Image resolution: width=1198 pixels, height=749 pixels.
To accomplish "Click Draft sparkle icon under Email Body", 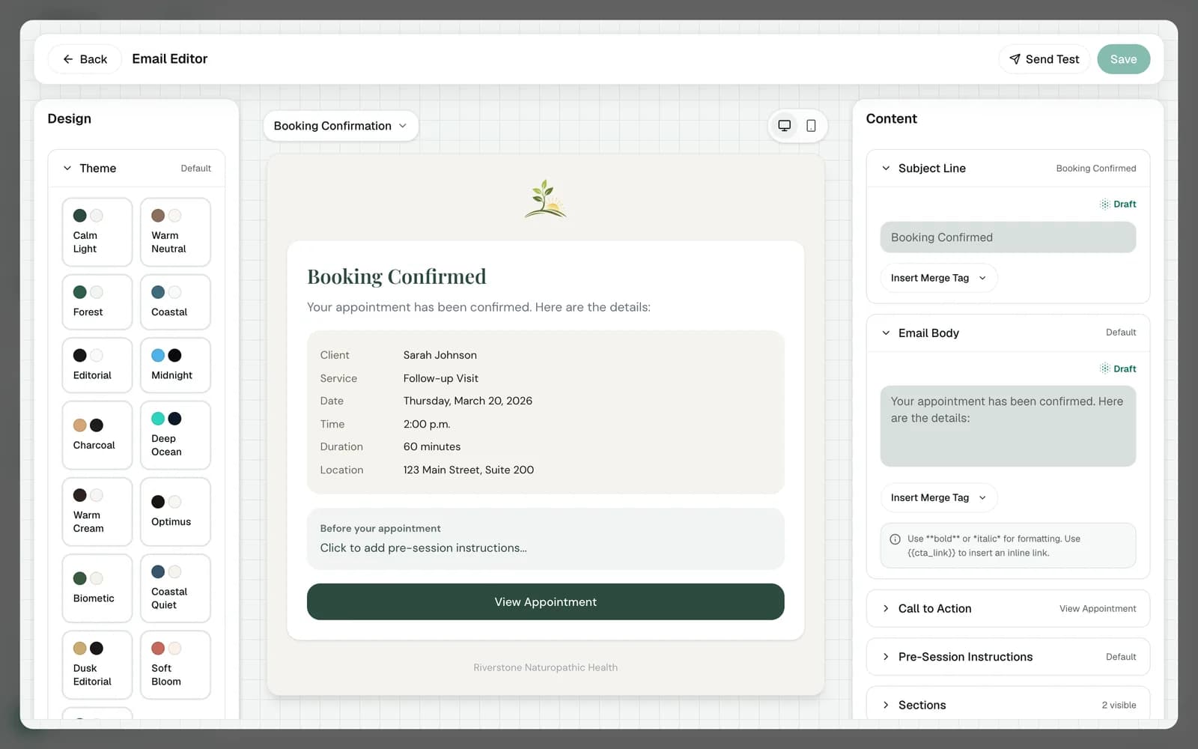I will point(1104,369).
